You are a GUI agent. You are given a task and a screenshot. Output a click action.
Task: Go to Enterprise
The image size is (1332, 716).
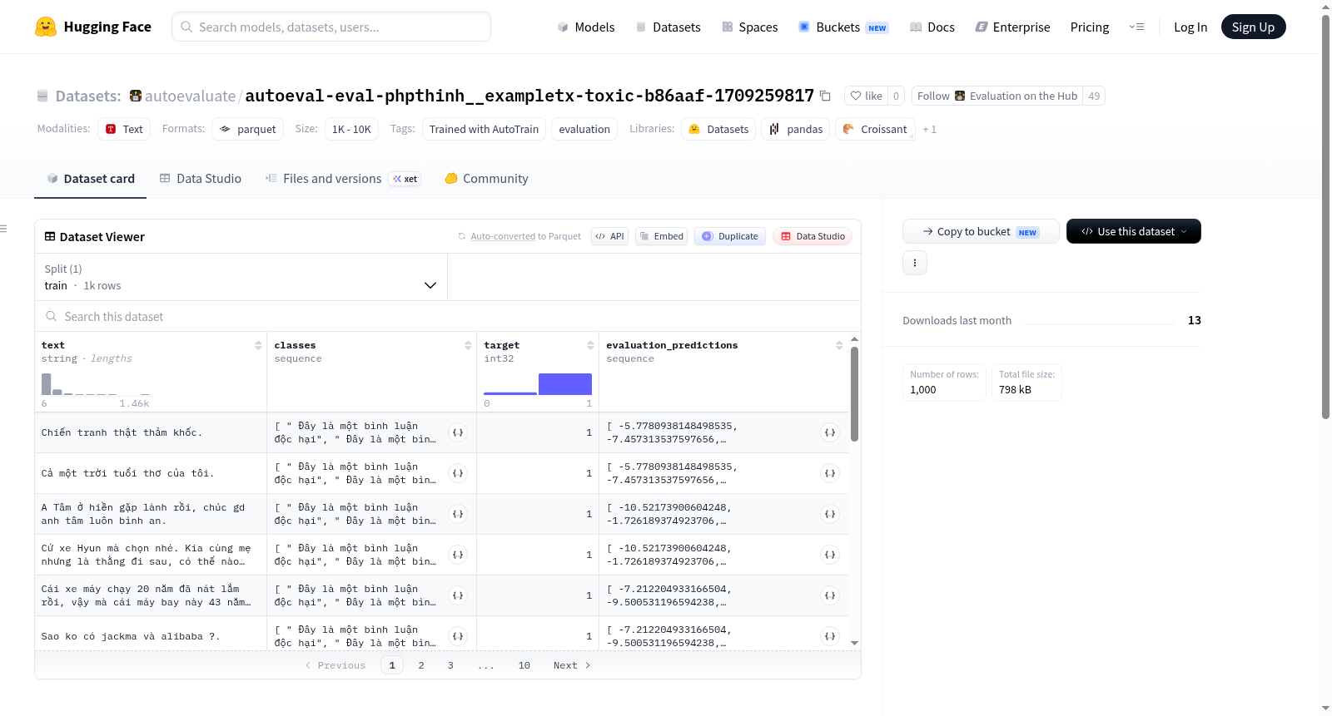coord(1012,27)
